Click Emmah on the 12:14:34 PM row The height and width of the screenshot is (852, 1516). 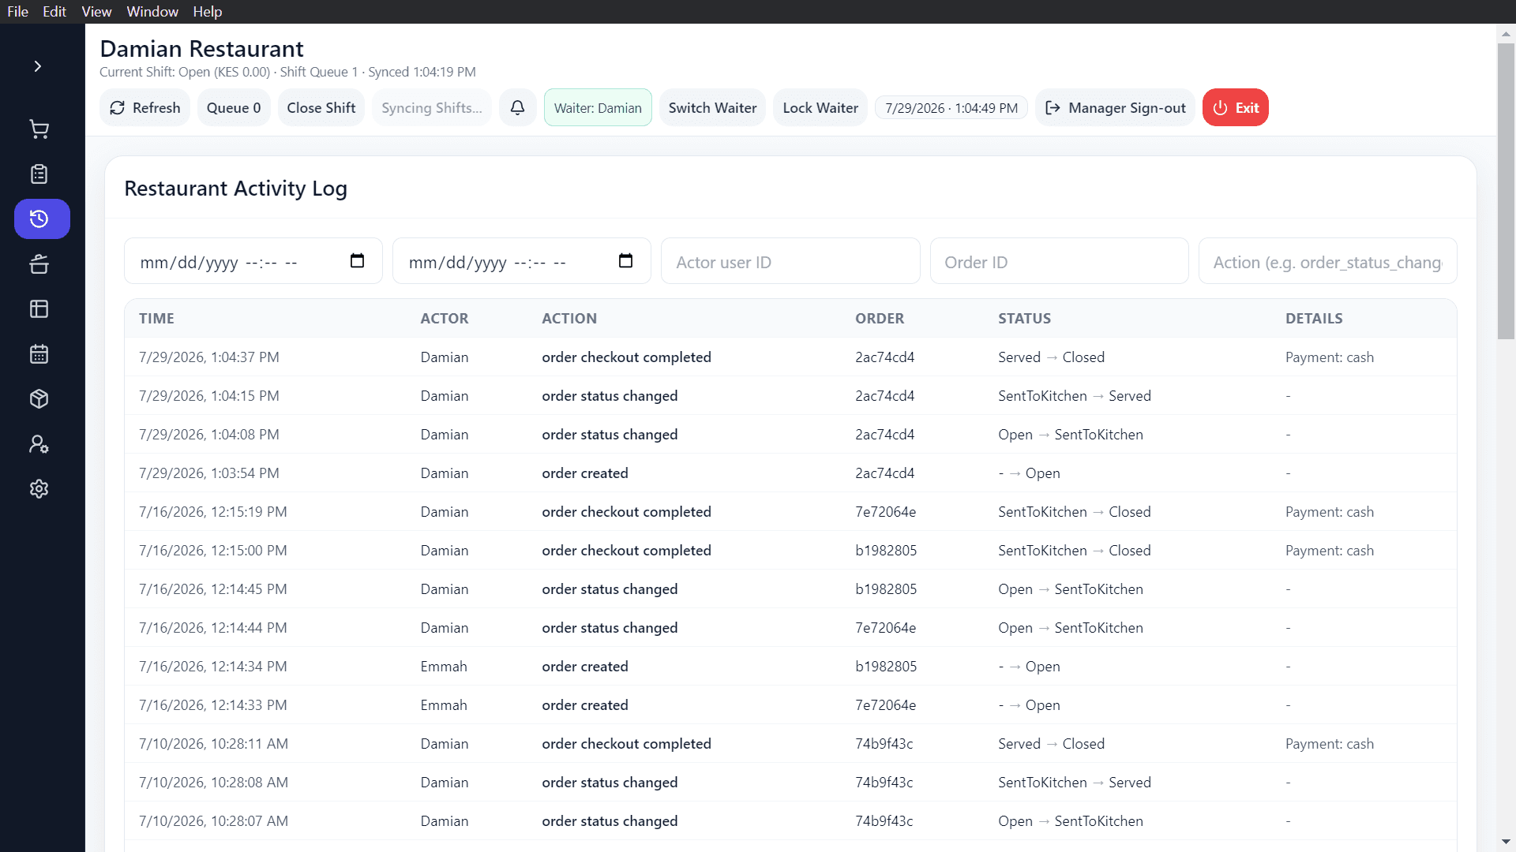pyautogui.click(x=444, y=667)
